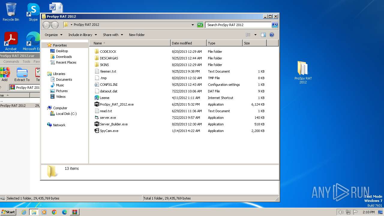Select the server.exe application icon
The height and width of the screenshot is (216, 384).
(x=97, y=118)
